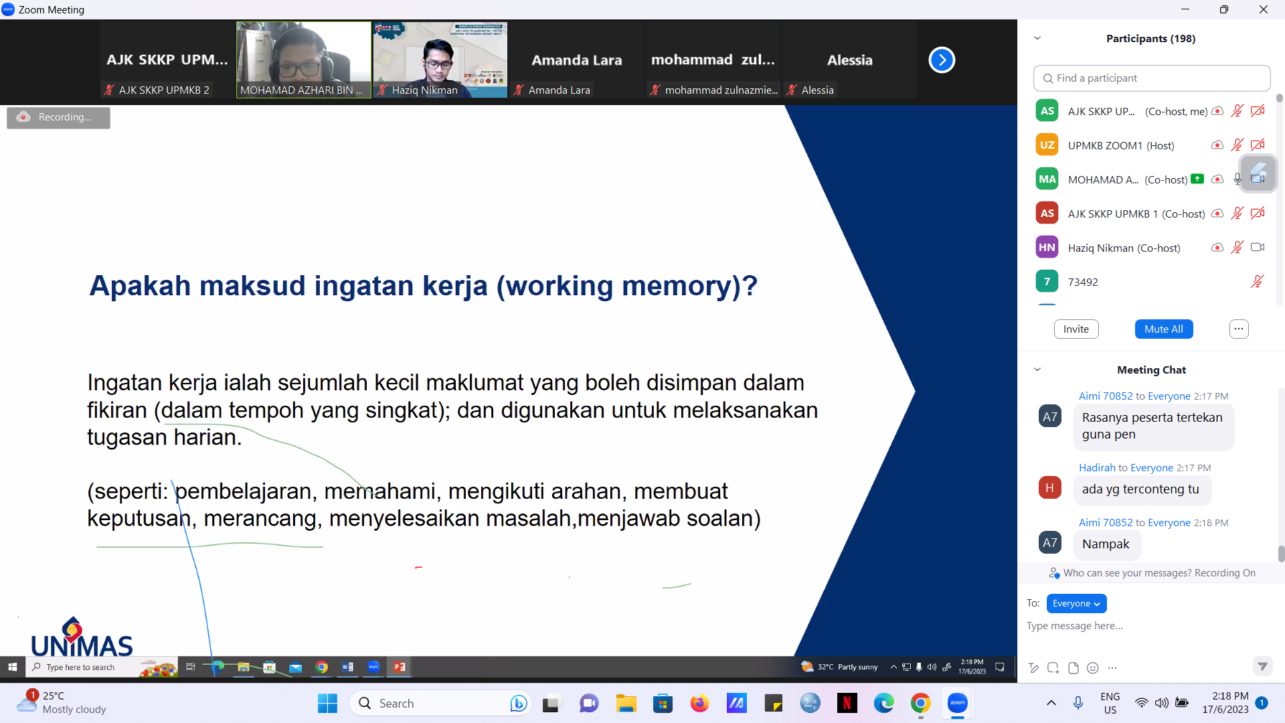Click the A7 avatar beside 'Nampak' message
This screenshot has height=723, width=1285.
(x=1050, y=543)
